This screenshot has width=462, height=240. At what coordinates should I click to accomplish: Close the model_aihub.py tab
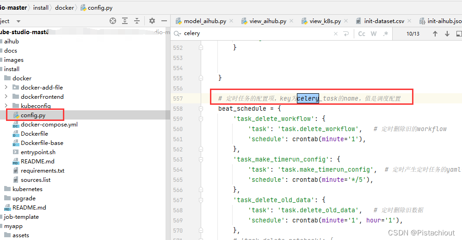[231, 21]
